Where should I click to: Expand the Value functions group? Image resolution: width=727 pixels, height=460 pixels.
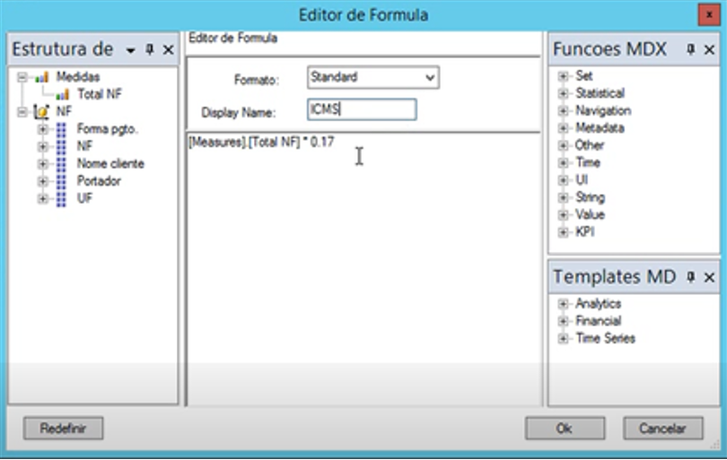coord(563,214)
